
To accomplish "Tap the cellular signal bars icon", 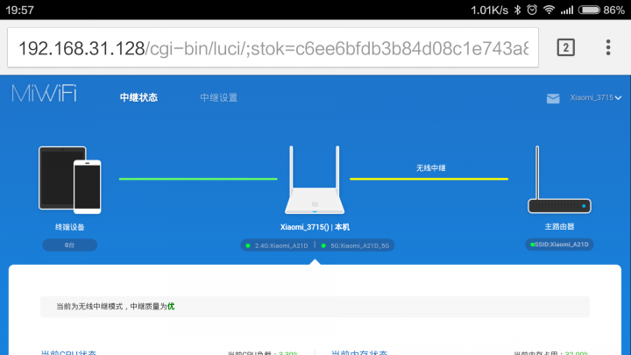I will (x=567, y=10).
